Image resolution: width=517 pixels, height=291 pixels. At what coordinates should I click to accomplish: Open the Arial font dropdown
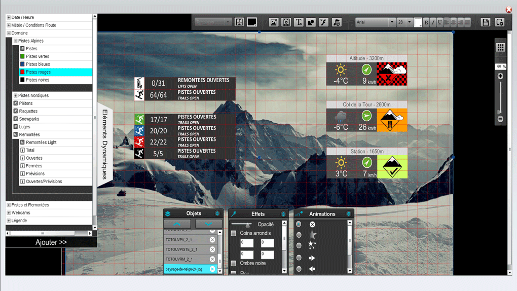pos(375,22)
